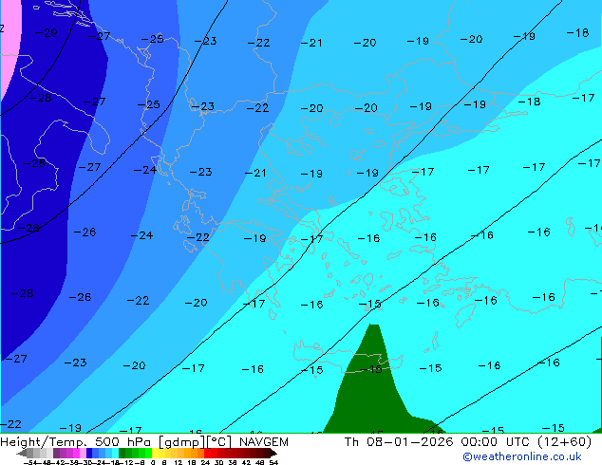Click the light pink legend swatch
Image resolution: width=602 pixels, height=465 pixels.
pyautogui.click(x=83, y=453)
